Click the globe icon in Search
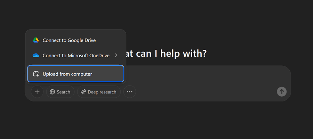Screen dimensions: 313x139 [x=53, y=92]
